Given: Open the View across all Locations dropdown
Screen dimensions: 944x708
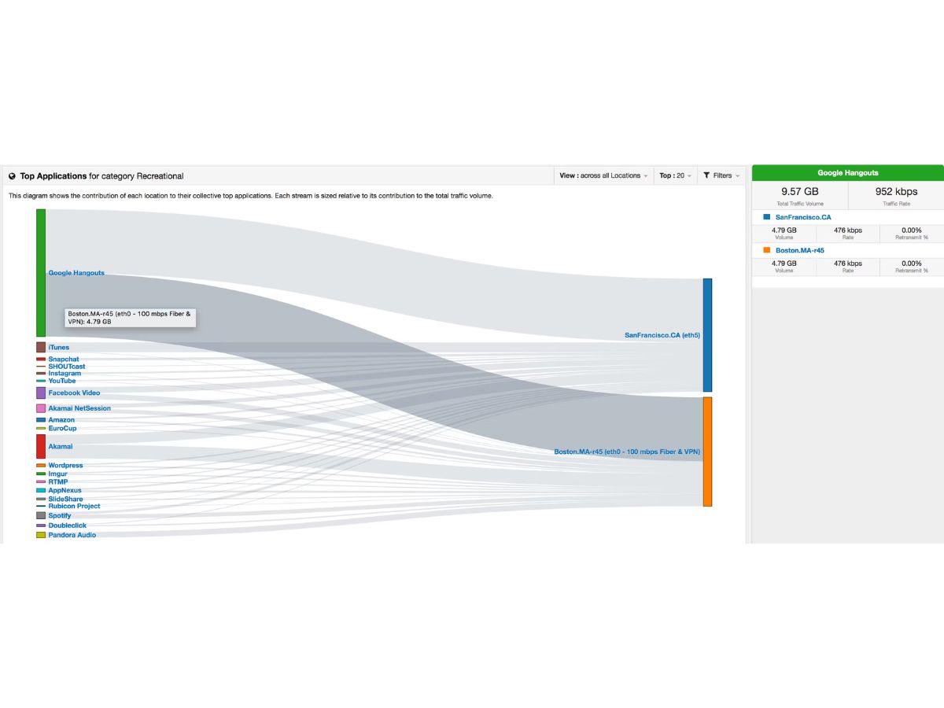Looking at the screenshot, I should [x=603, y=175].
